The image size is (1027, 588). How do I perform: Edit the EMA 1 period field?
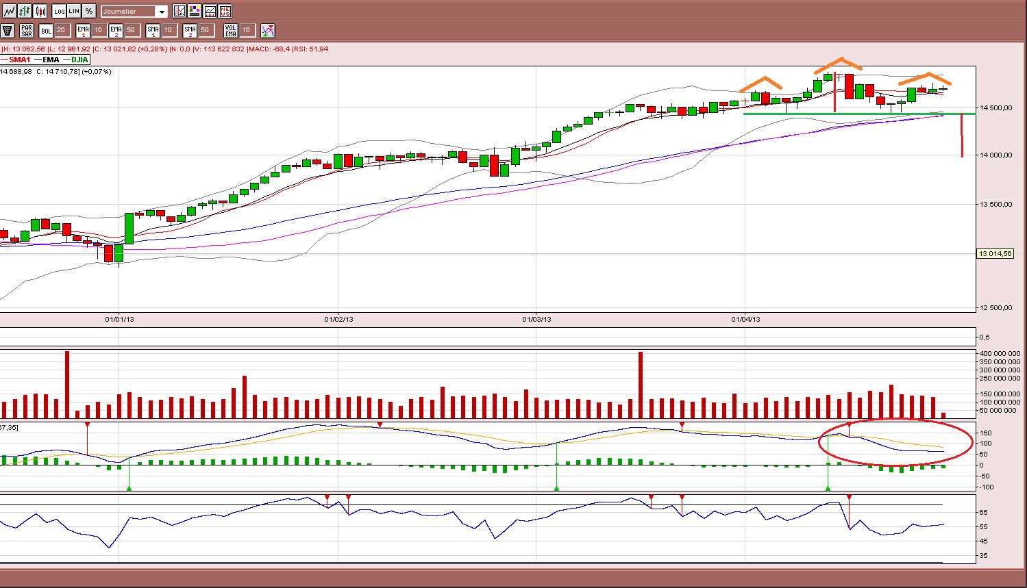[99, 30]
